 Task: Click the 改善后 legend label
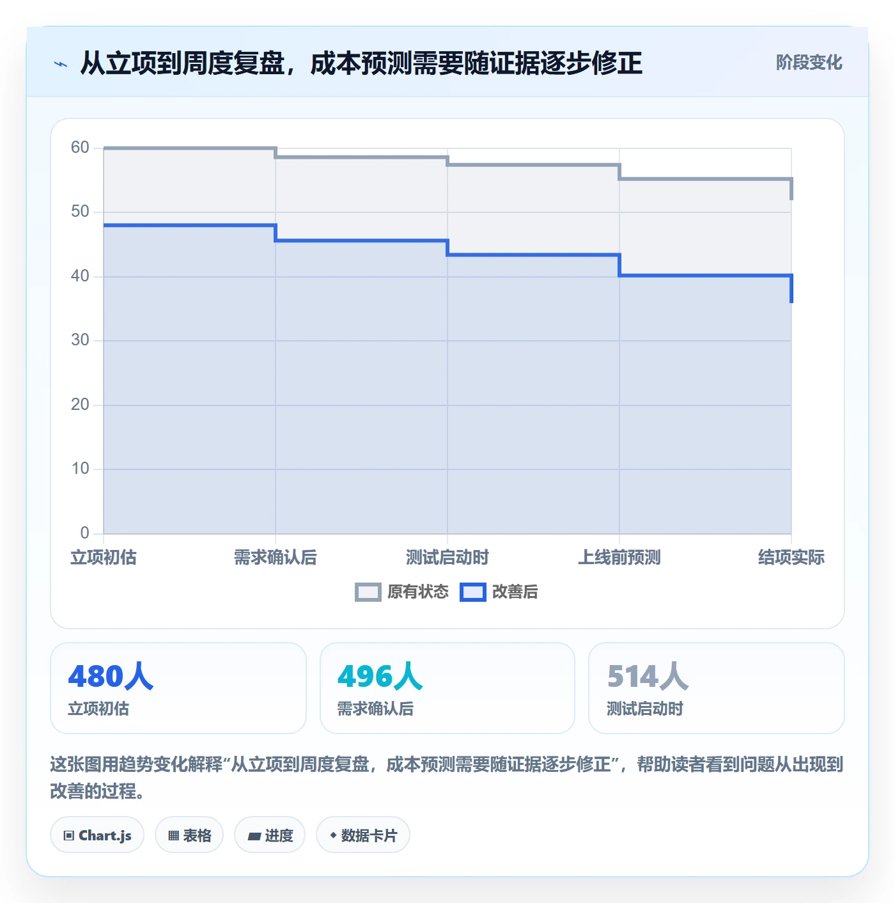[515, 592]
